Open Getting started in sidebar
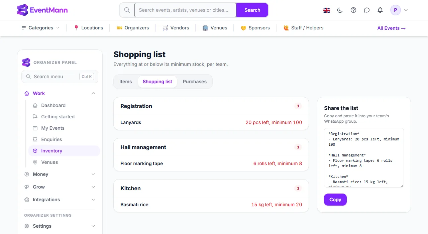The width and height of the screenshot is (428, 234). click(64, 117)
